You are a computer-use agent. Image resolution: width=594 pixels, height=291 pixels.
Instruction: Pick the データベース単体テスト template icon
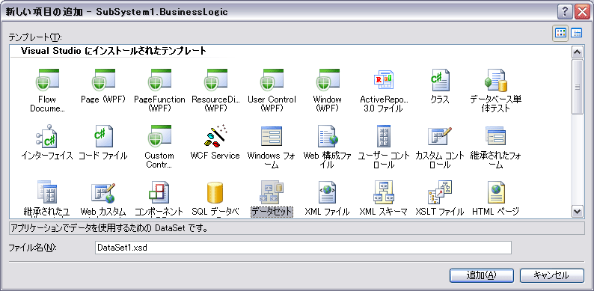[x=496, y=80]
